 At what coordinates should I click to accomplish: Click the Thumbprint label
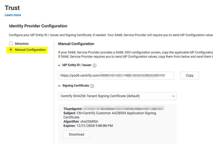[x=73, y=109]
